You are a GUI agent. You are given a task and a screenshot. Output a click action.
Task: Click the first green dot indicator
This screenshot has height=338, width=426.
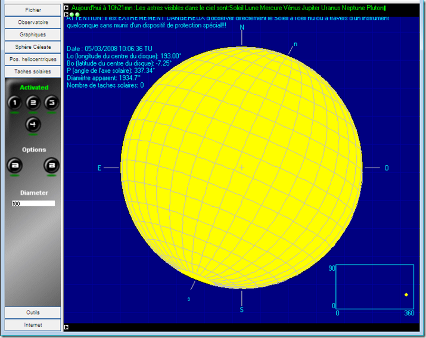[x=71, y=14]
